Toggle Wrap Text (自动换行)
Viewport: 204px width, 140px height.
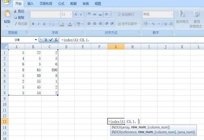pyautogui.click(x=125, y=15)
